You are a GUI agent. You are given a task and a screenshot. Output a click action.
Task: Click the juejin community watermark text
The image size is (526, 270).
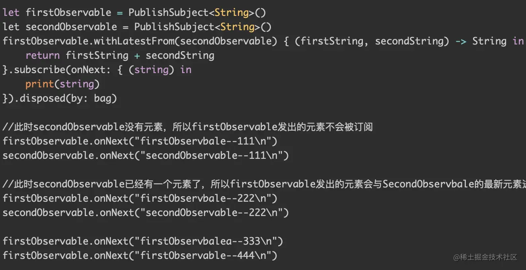click(x=485, y=257)
